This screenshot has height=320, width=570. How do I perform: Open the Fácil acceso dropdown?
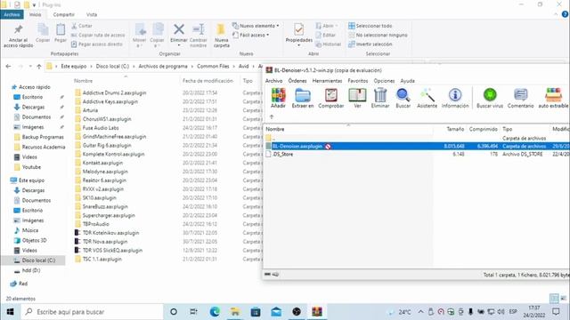click(x=251, y=35)
